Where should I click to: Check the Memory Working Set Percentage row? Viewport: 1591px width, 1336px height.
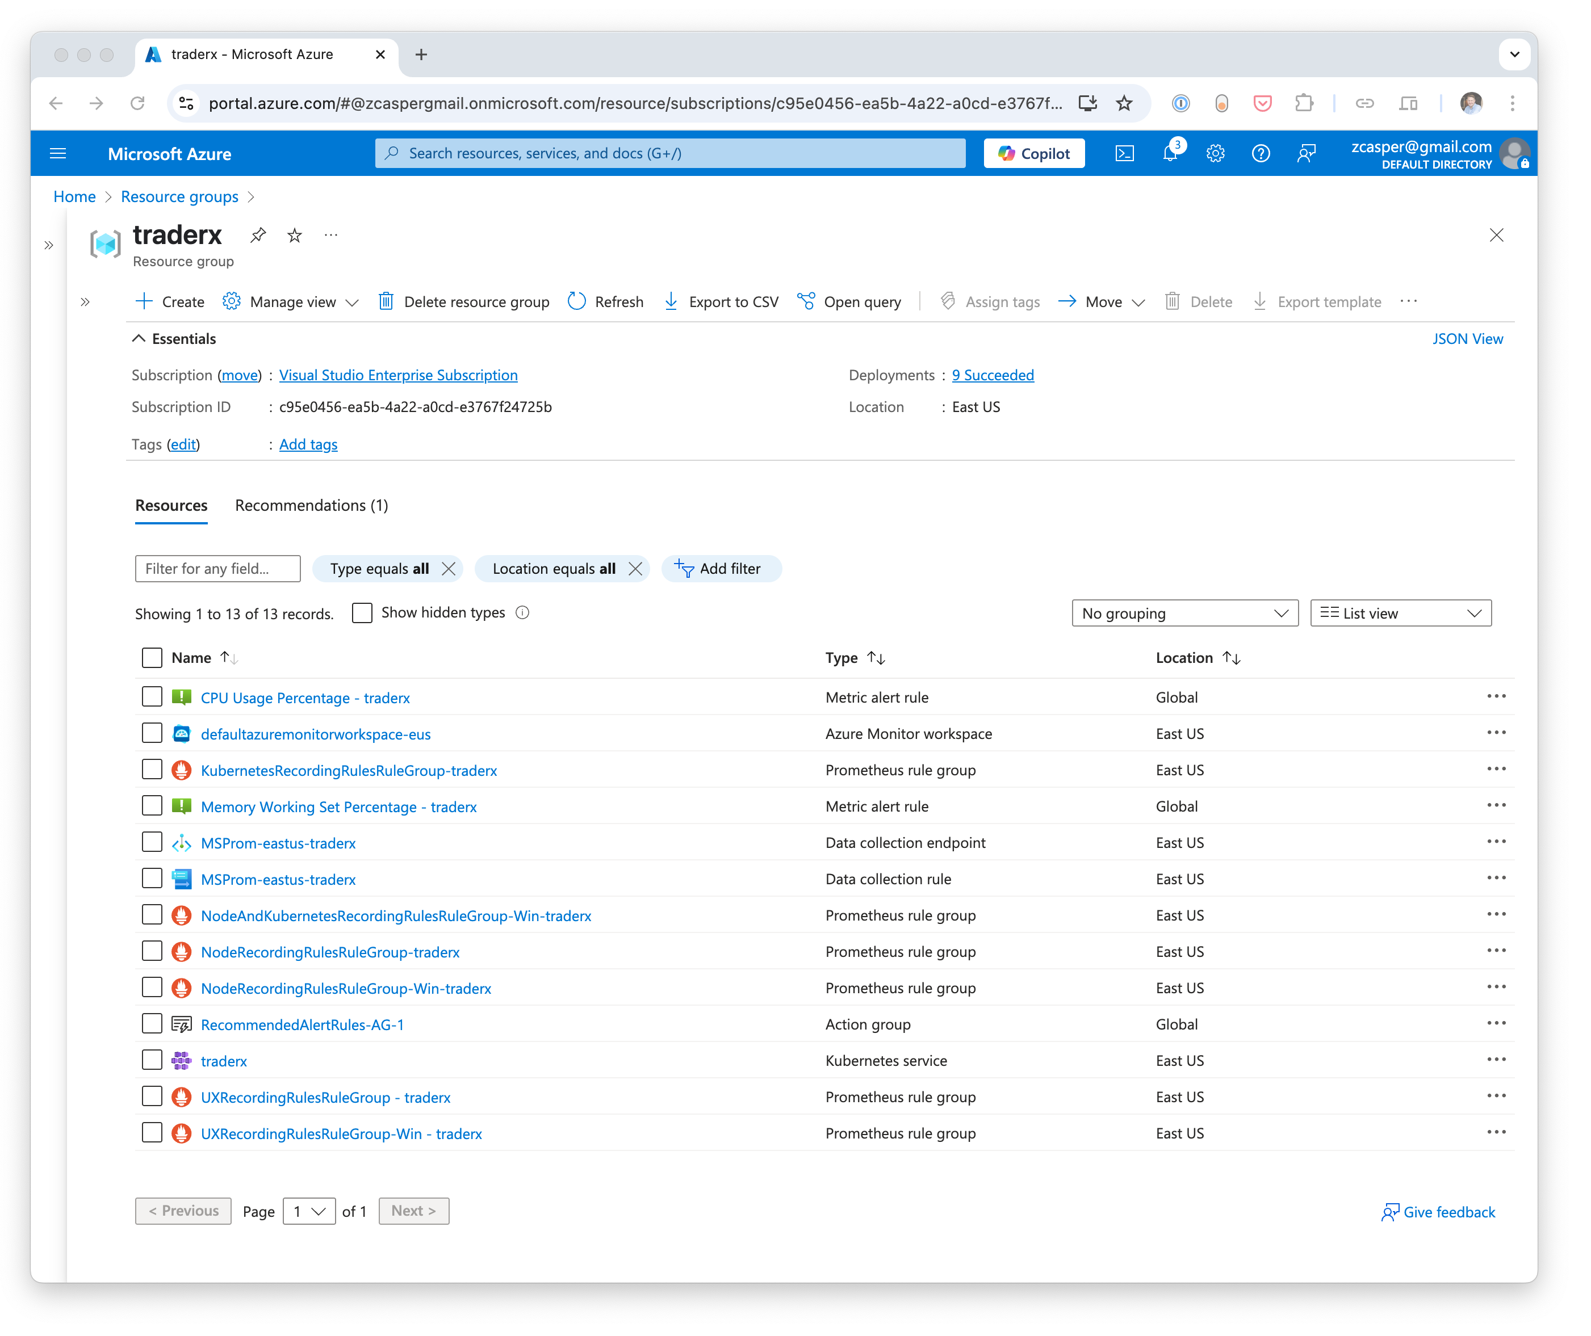coord(152,806)
